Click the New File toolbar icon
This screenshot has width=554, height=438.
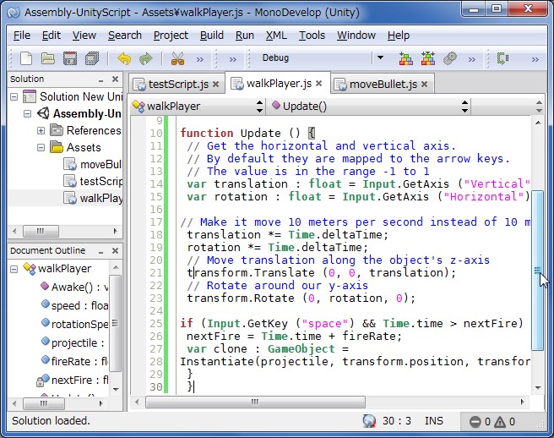click(x=26, y=58)
